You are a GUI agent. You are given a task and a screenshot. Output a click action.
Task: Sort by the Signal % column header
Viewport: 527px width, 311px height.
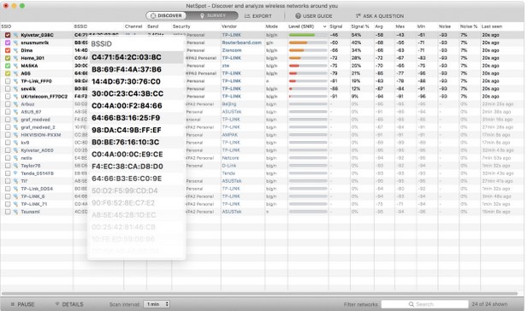(x=360, y=26)
